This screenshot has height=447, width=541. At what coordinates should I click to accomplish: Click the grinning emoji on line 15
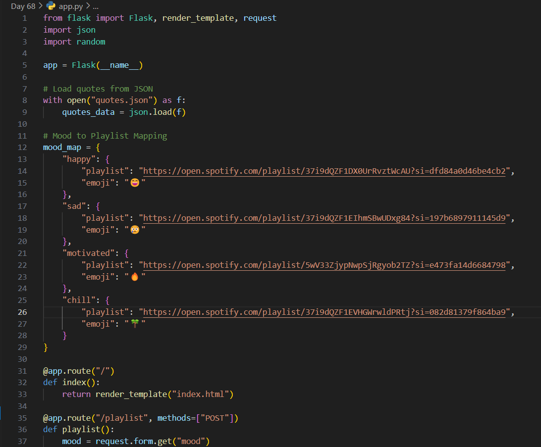pos(135,183)
